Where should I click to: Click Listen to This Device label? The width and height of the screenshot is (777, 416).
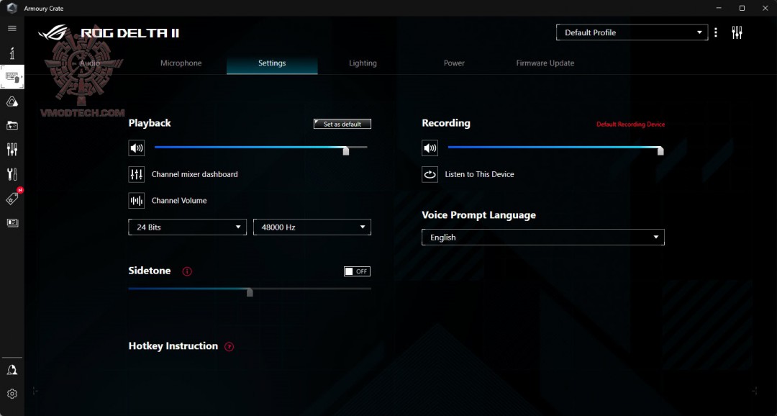pyautogui.click(x=479, y=174)
